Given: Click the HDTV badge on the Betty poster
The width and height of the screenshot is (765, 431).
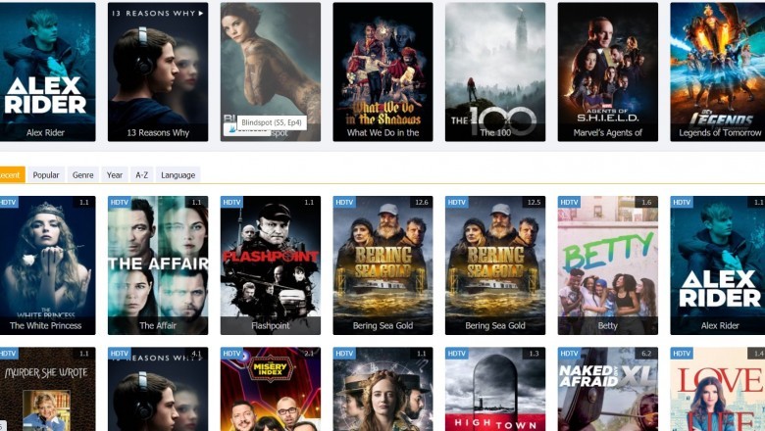Looking at the screenshot, I should click(x=570, y=203).
